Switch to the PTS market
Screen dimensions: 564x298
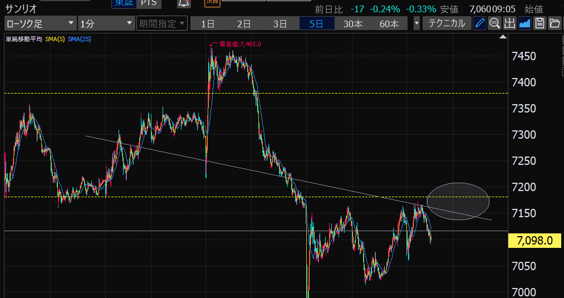[x=149, y=3]
